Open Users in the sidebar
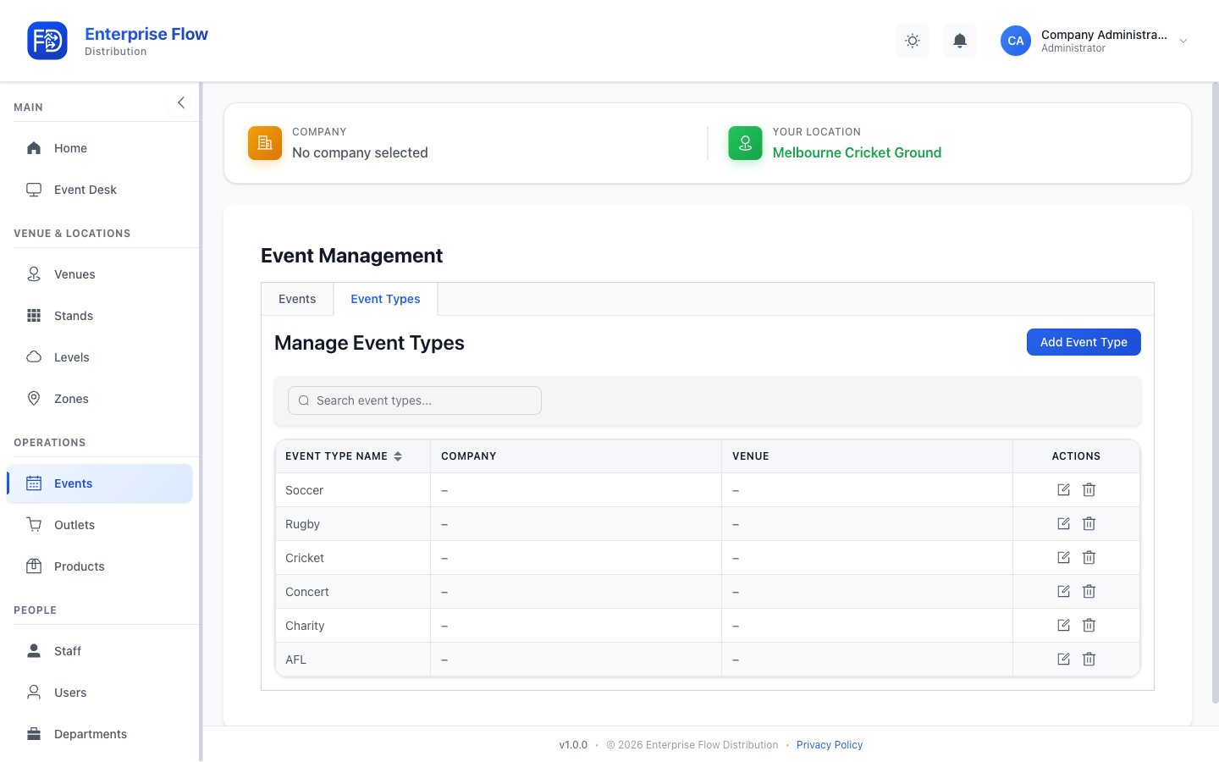The height and width of the screenshot is (762, 1219). click(100, 693)
